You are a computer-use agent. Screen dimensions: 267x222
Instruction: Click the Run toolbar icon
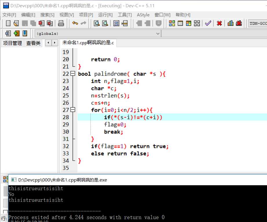pos(180,23)
